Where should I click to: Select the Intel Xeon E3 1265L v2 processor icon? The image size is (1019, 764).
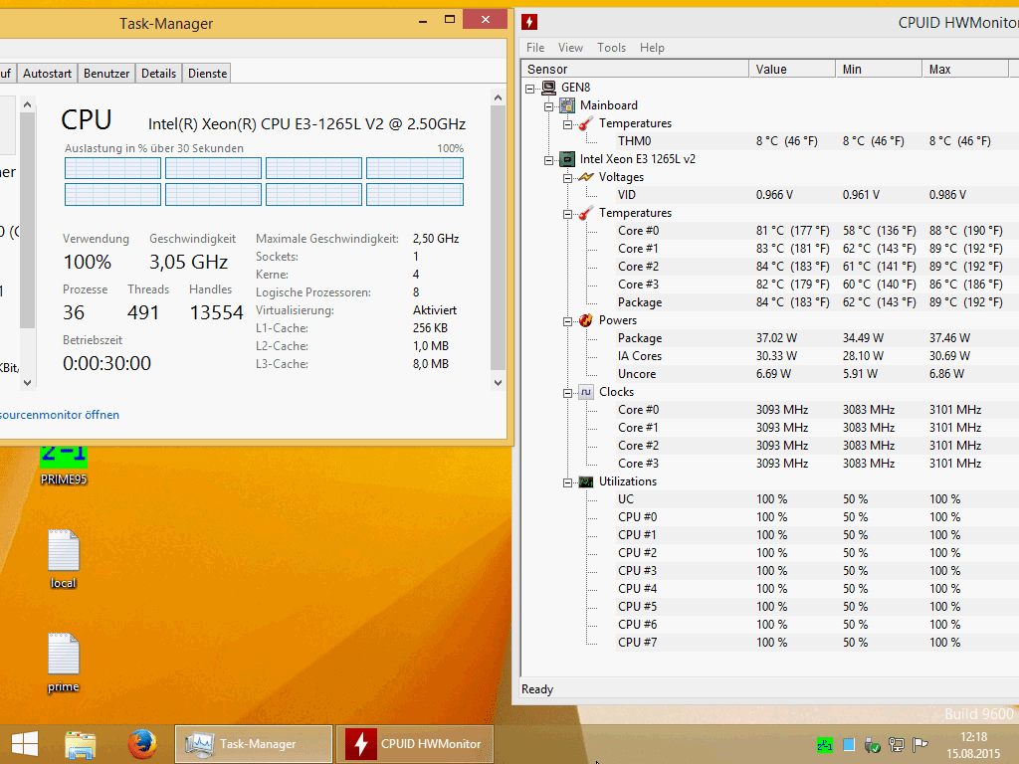click(567, 159)
